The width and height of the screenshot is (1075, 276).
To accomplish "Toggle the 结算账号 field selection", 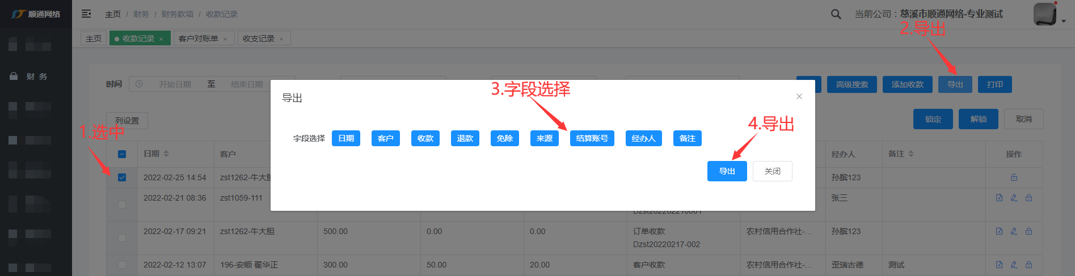I will tap(592, 138).
